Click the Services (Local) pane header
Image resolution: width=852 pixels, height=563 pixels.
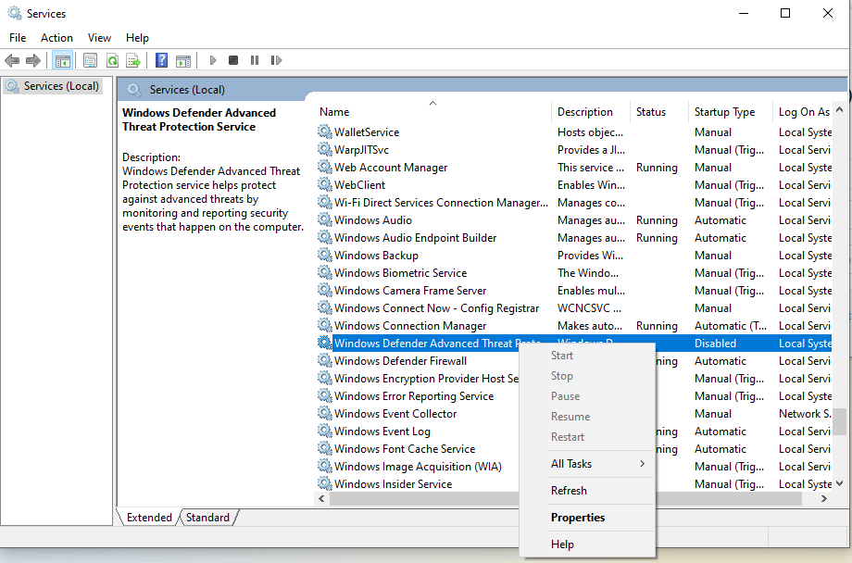[x=187, y=90]
